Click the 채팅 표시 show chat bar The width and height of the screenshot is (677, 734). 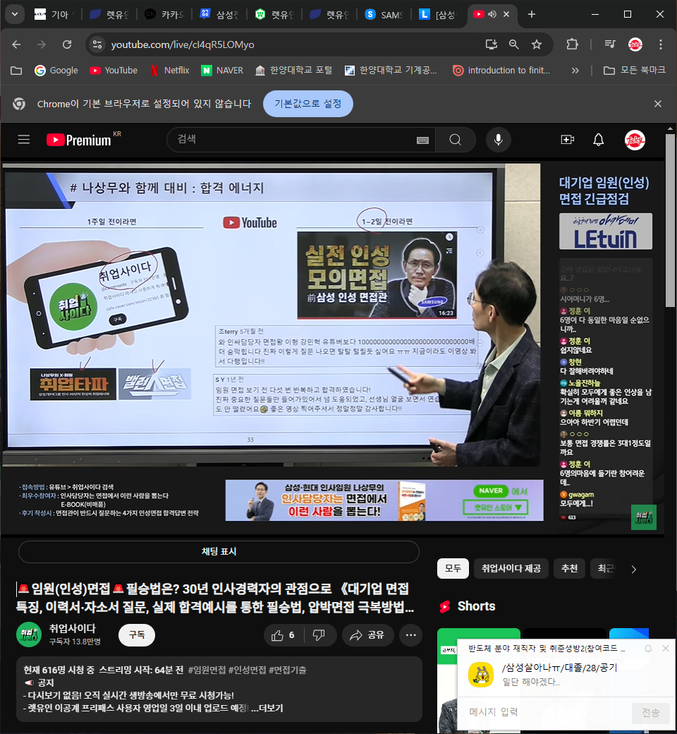[219, 552]
